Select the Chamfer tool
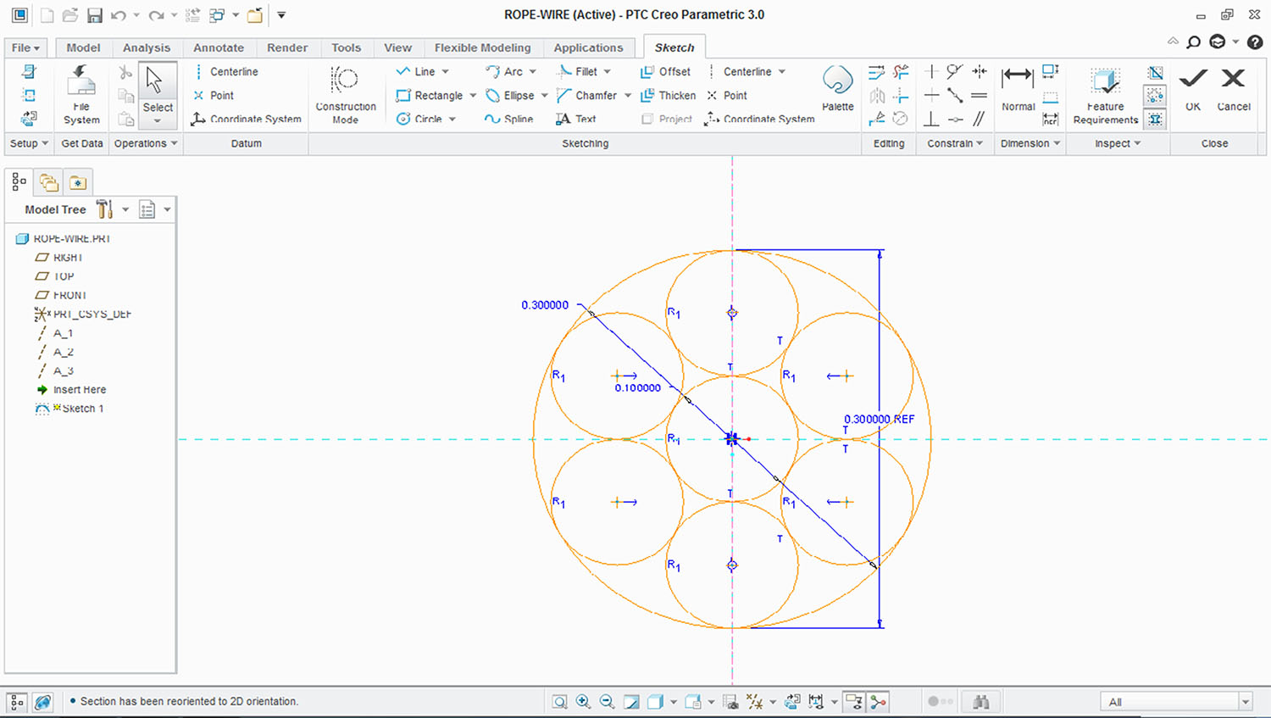The height and width of the screenshot is (718, 1271). 586,95
